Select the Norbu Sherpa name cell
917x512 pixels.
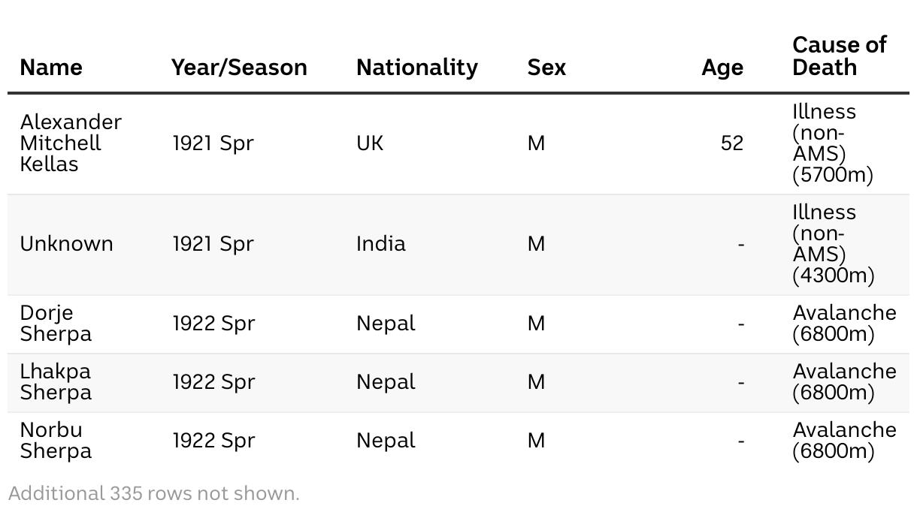coord(56,440)
